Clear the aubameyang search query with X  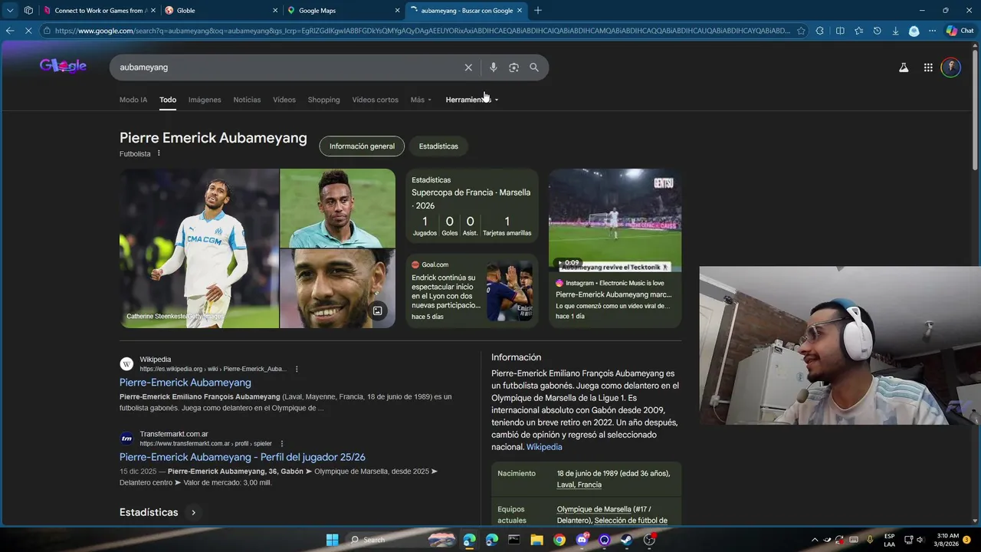coord(468,67)
